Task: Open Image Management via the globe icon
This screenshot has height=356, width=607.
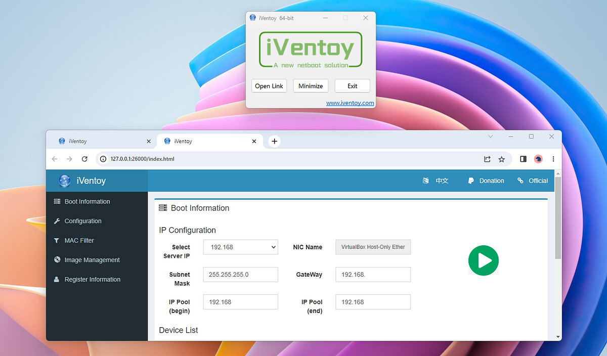Action: [57, 259]
